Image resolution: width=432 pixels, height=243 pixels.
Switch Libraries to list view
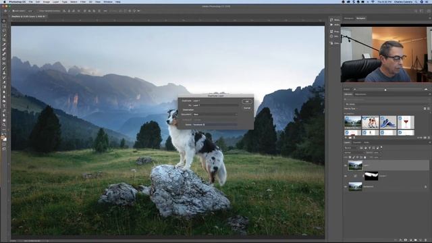429,109
